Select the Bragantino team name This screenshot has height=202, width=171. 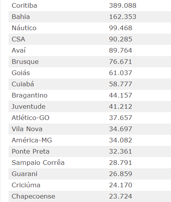point(29,96)
